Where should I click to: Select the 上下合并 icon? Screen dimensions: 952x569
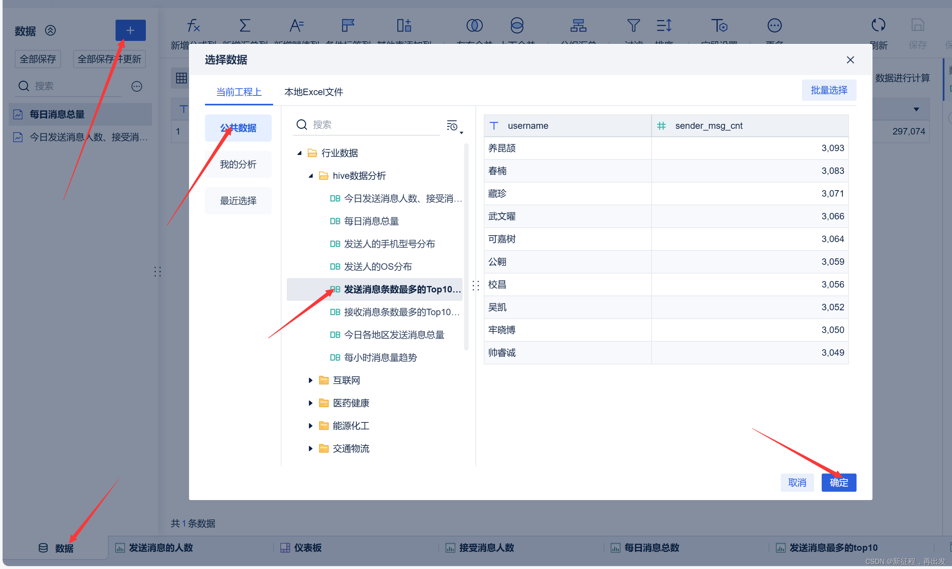click(517, 26)
